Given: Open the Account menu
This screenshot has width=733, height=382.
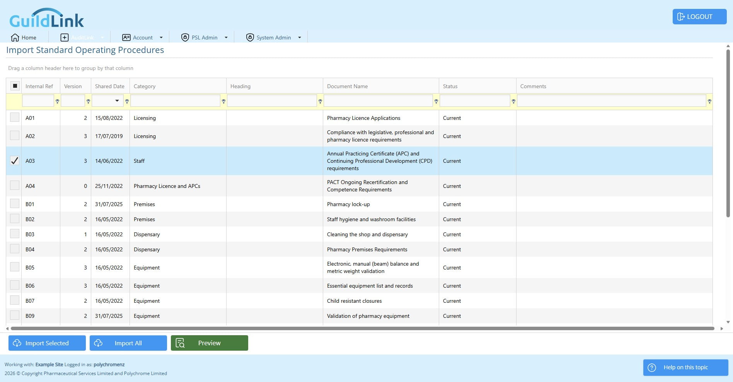Looking at the screenshot, I should 143,38.
